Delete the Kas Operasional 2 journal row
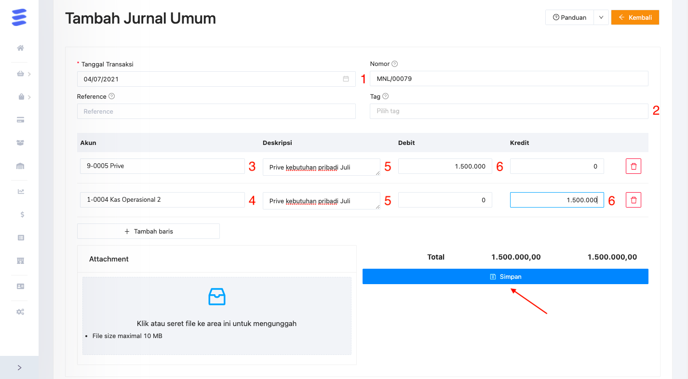The height and width of the screenshot is (379, 688). (x=633, y=199)
